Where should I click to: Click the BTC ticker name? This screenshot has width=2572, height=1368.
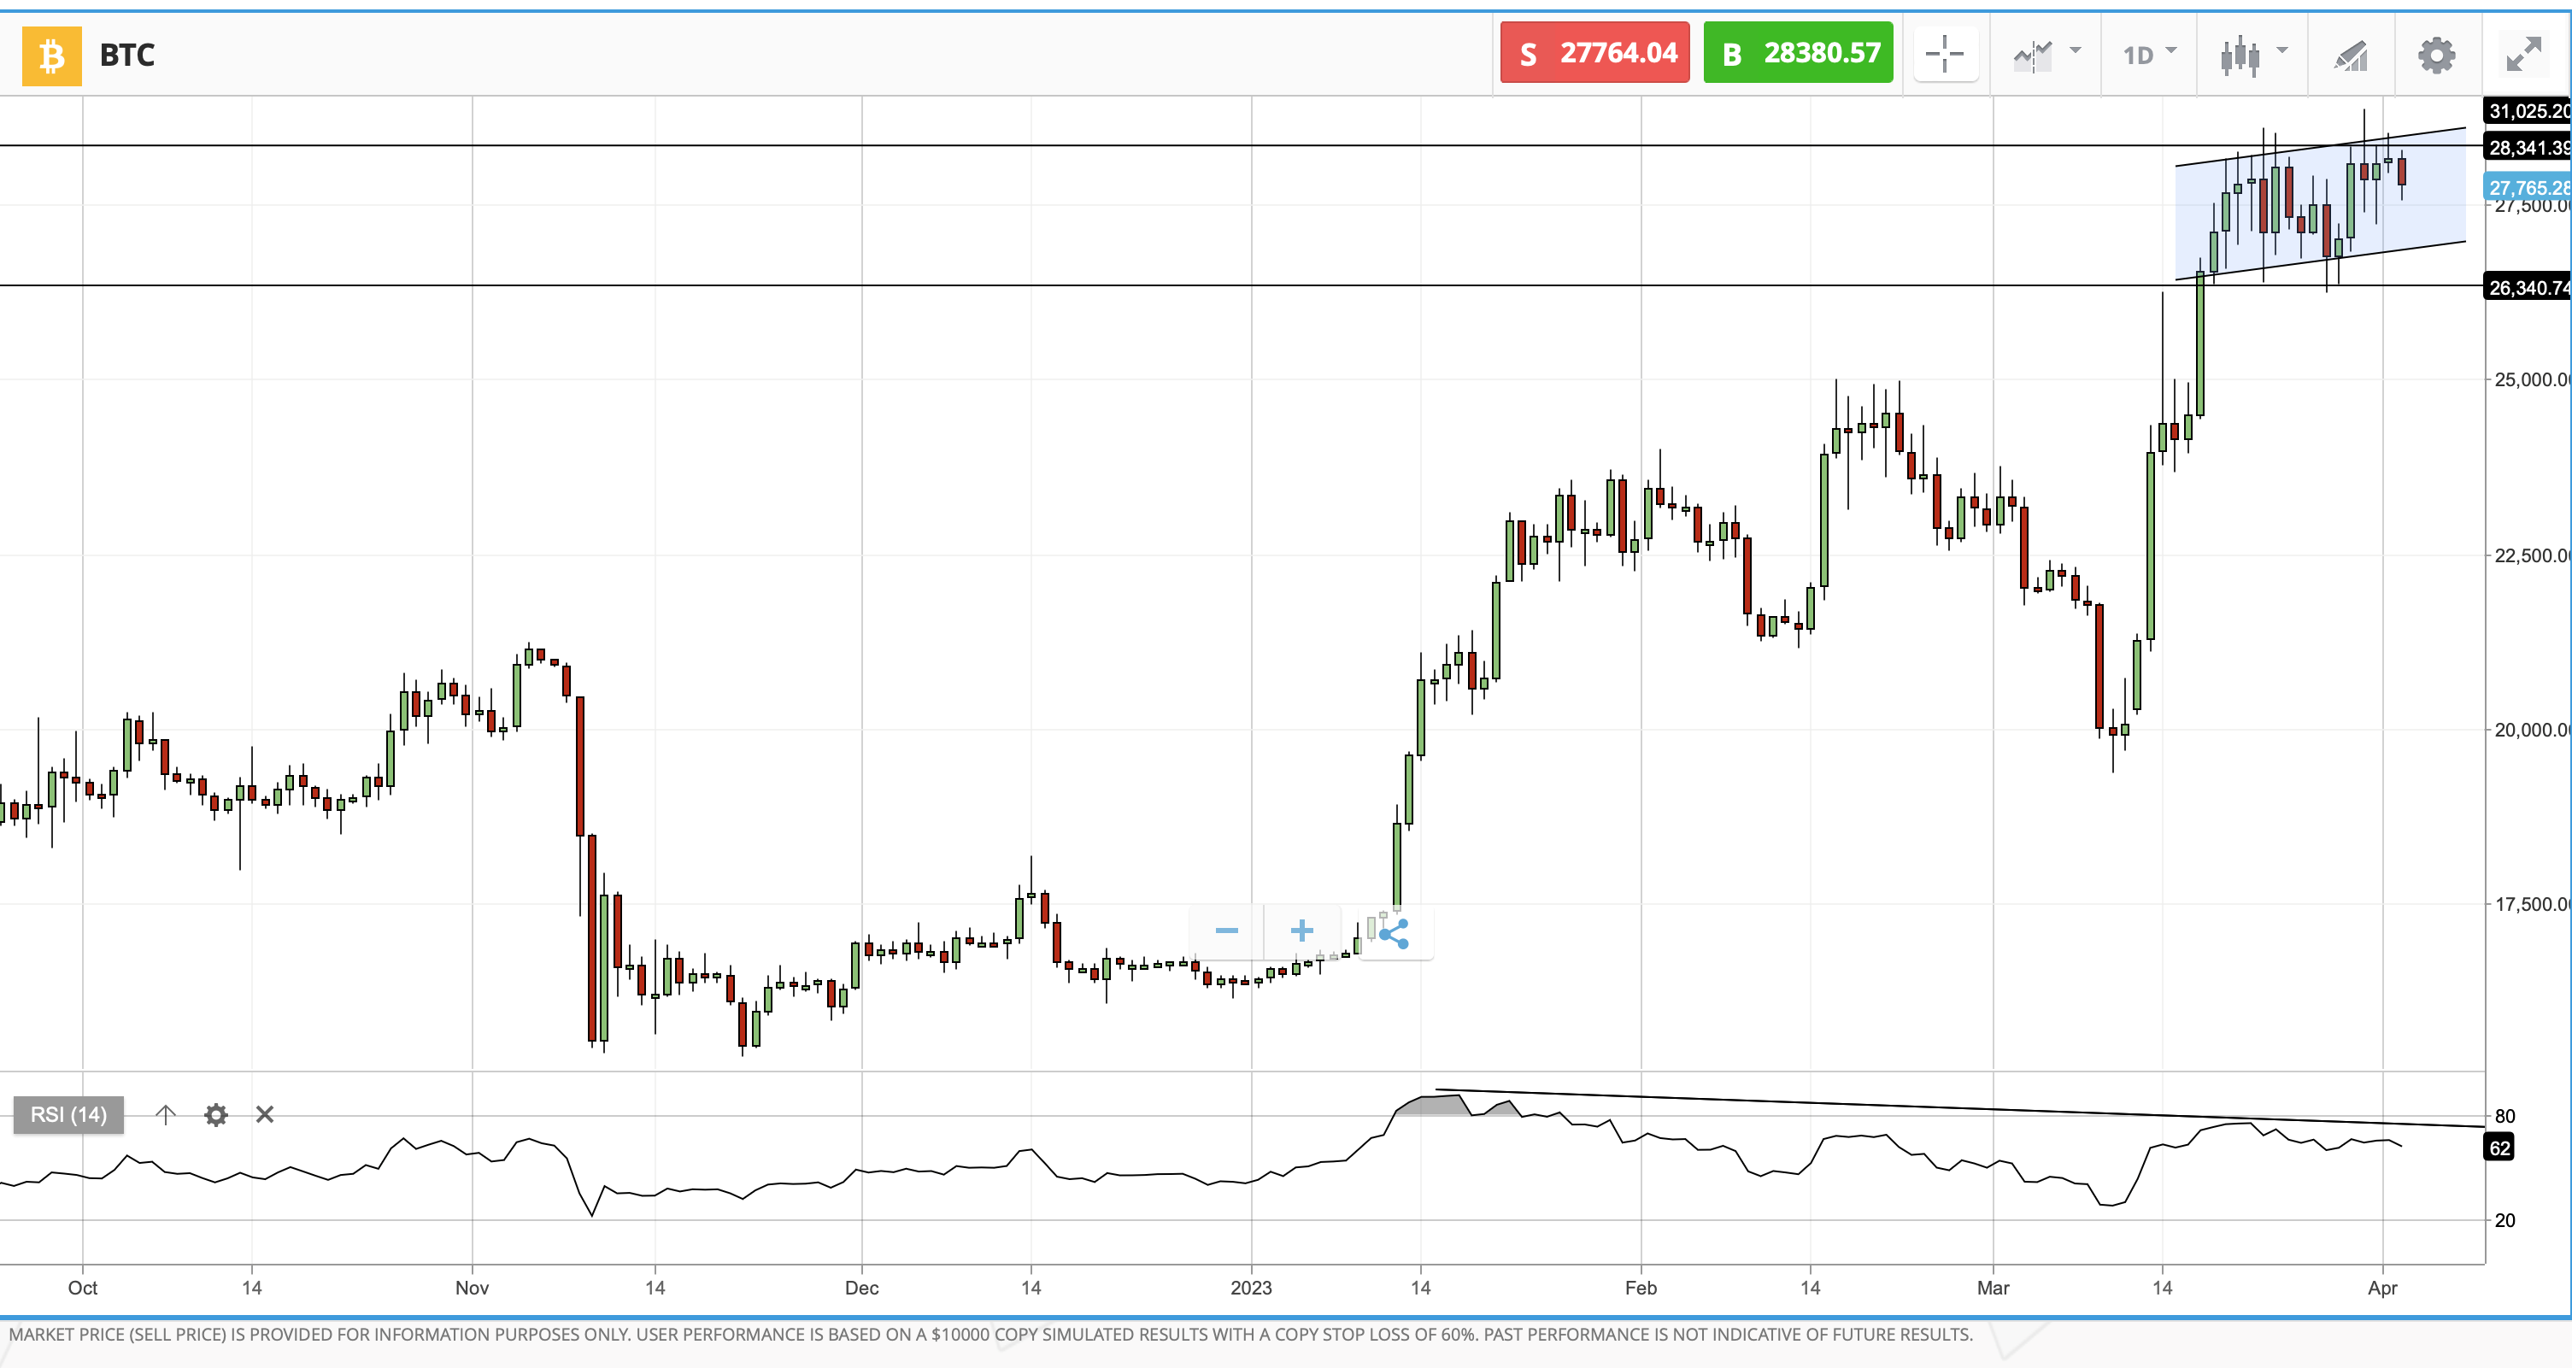pos(126,55)
